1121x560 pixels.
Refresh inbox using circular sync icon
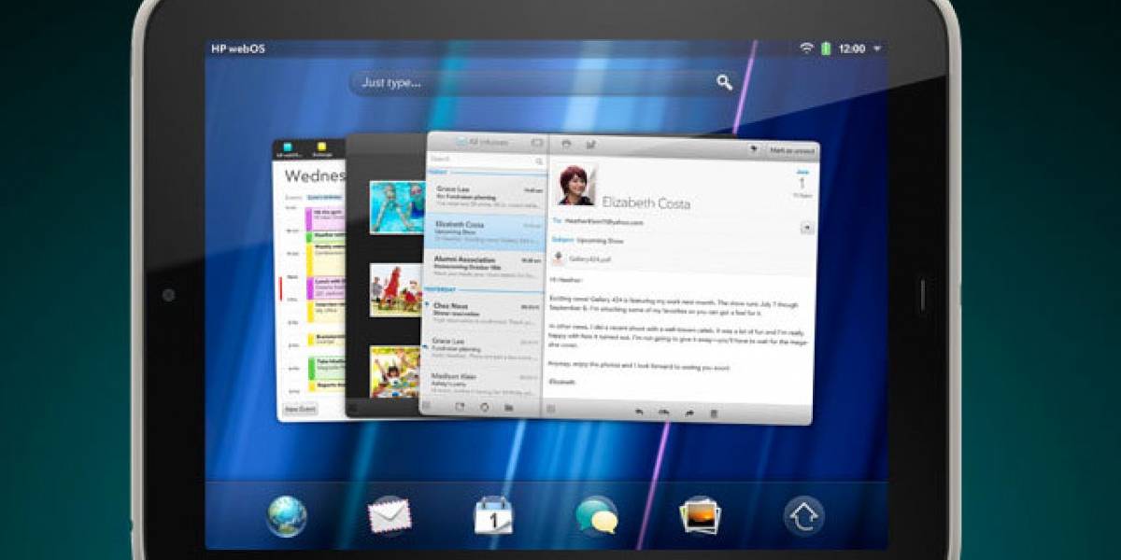(x=485, y=407)
